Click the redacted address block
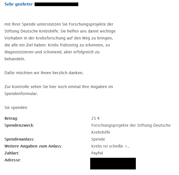Screen dimensions: 179x175 (113, 164)
